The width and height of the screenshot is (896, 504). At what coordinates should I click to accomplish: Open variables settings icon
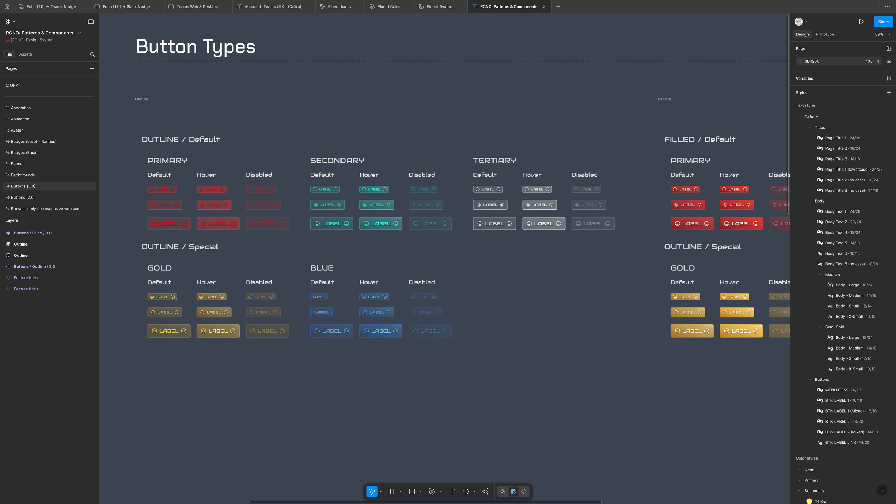[889, 79]
